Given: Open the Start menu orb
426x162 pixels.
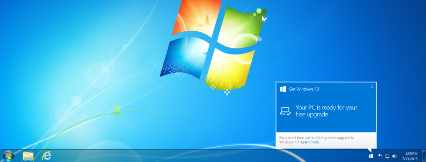Looking at the screenshot, I should (8, 156).
